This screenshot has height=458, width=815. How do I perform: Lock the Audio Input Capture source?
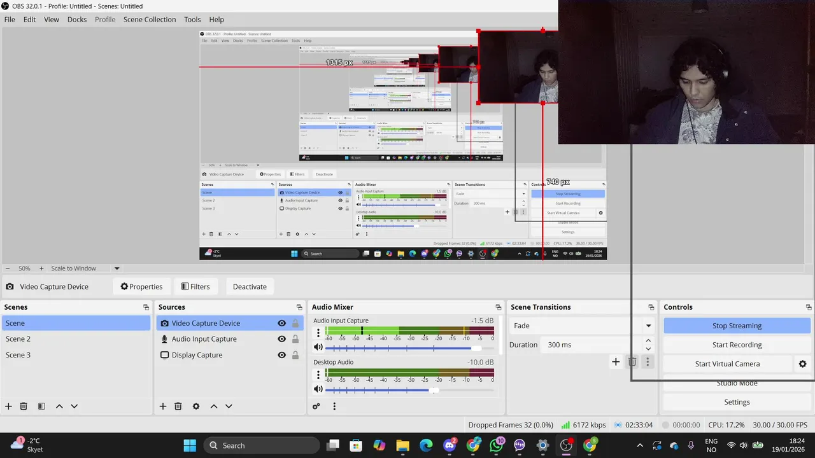295,339
